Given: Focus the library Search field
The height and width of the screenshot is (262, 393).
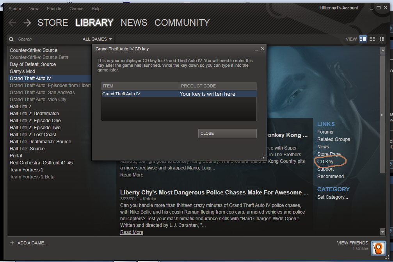Looking at the screenshot, I should [48, 39].
